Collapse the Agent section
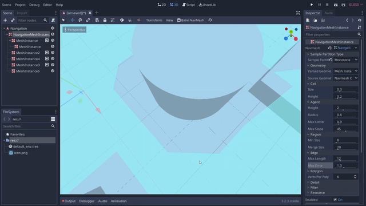Screen dimensions: 366x206 tap(315, 102)
